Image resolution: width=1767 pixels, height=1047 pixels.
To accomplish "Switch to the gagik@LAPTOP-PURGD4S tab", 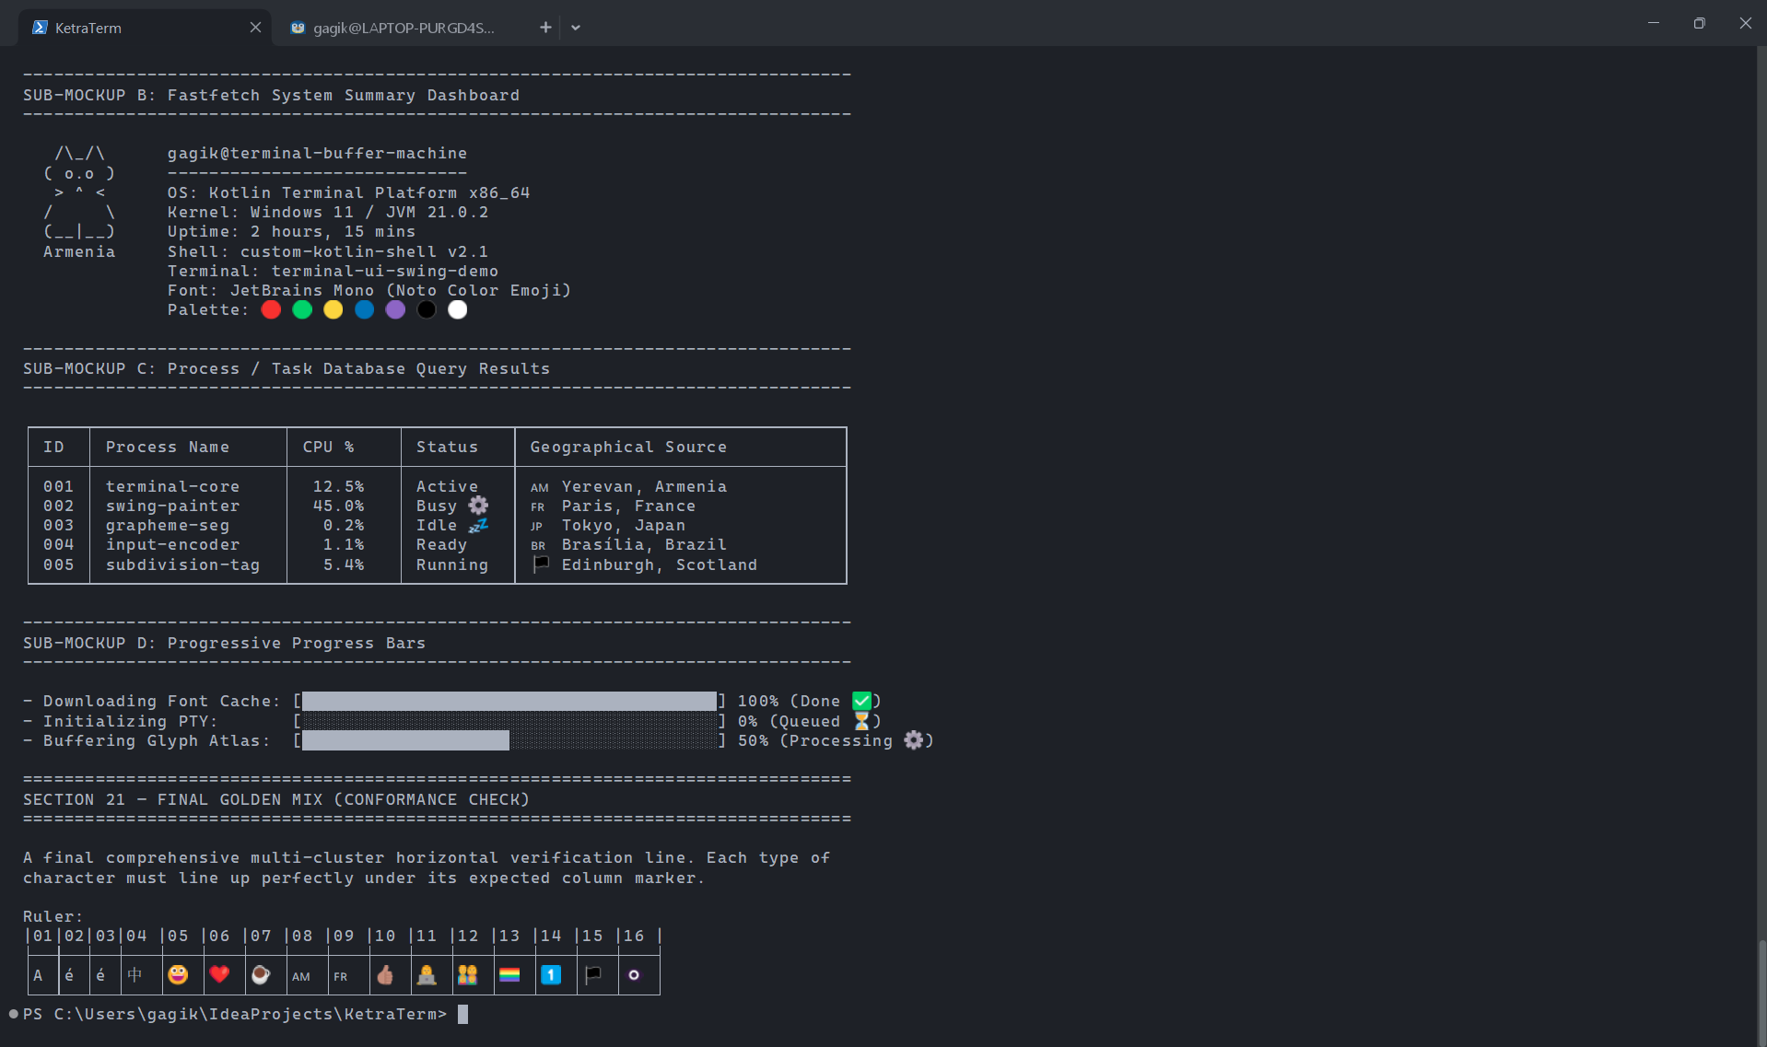I will tap(403, 28).
